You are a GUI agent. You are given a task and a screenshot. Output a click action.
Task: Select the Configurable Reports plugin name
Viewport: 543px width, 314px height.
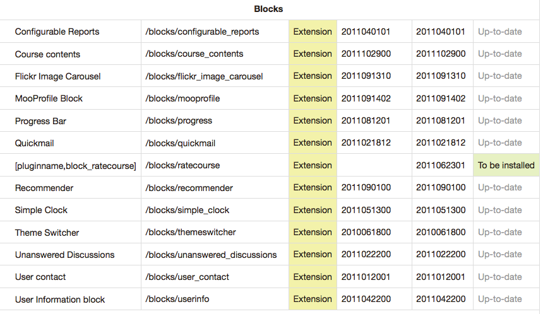(x=57, y=32)
